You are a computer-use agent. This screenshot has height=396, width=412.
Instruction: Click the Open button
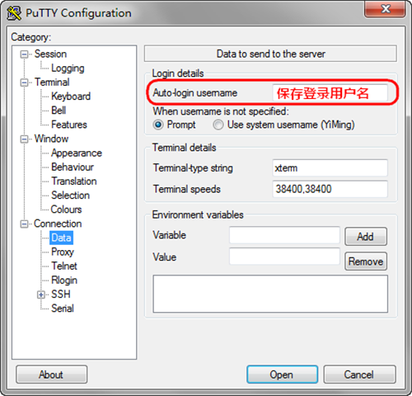pyautogui.click(x=282, y=375)
